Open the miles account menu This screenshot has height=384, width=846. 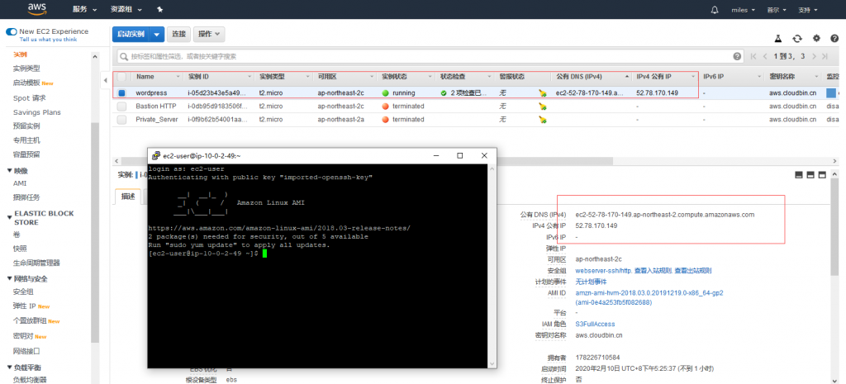click(743, 10)
